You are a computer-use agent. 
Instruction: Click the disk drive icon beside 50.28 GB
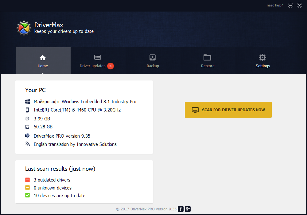pos(27,127)
